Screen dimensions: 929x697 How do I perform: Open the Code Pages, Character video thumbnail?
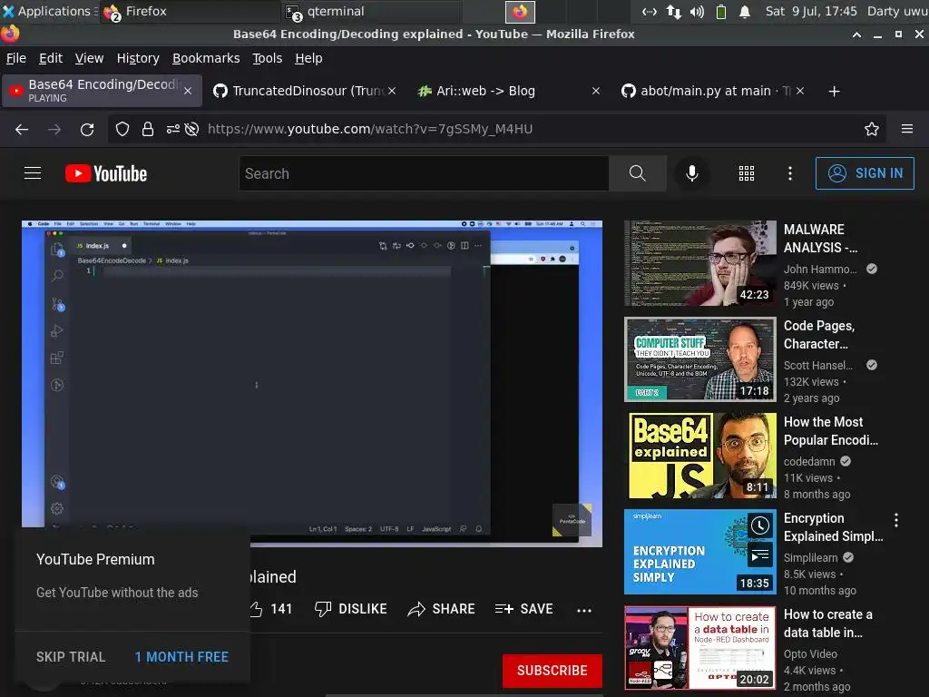(x=700, y=359)
